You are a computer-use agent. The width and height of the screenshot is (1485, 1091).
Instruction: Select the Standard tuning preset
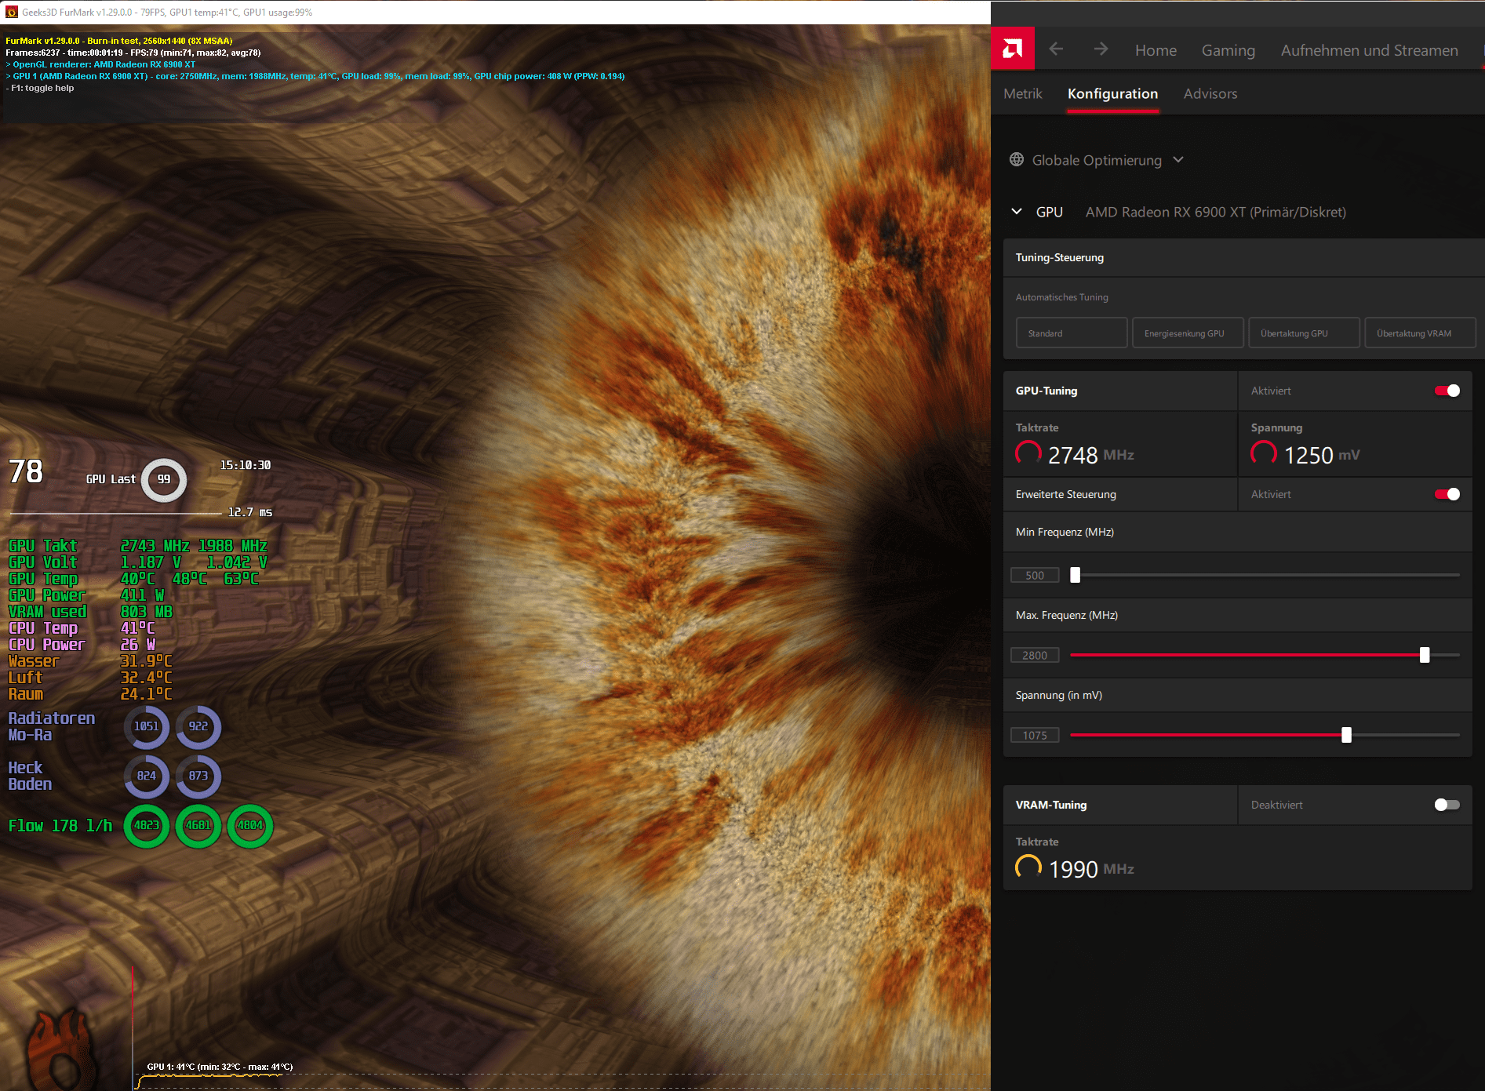tap(1072, 333)
